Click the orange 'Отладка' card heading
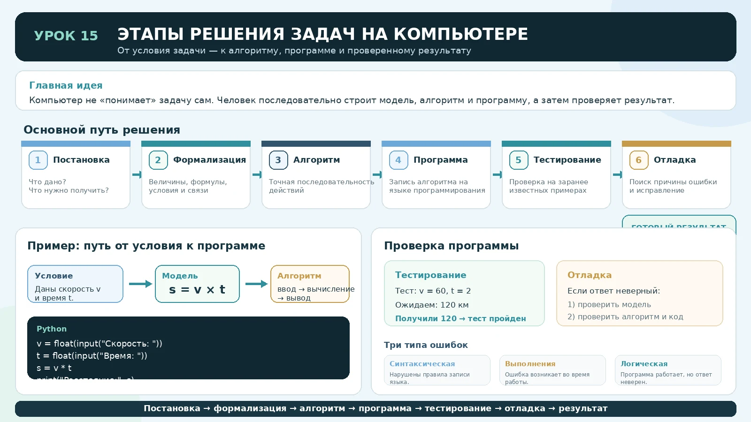 point(590,275)
